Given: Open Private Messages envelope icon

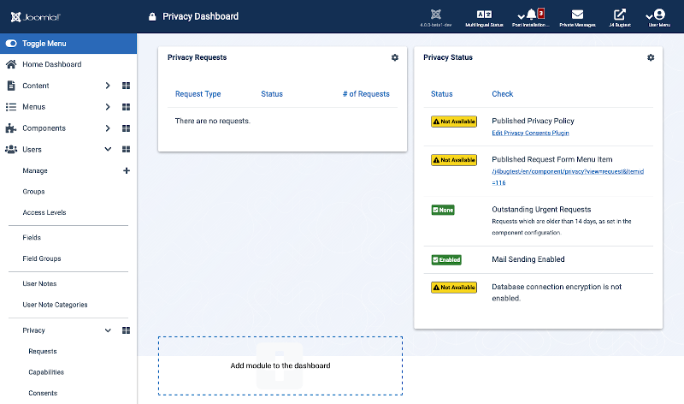Looking at the screenshot, I should point(578,15).
